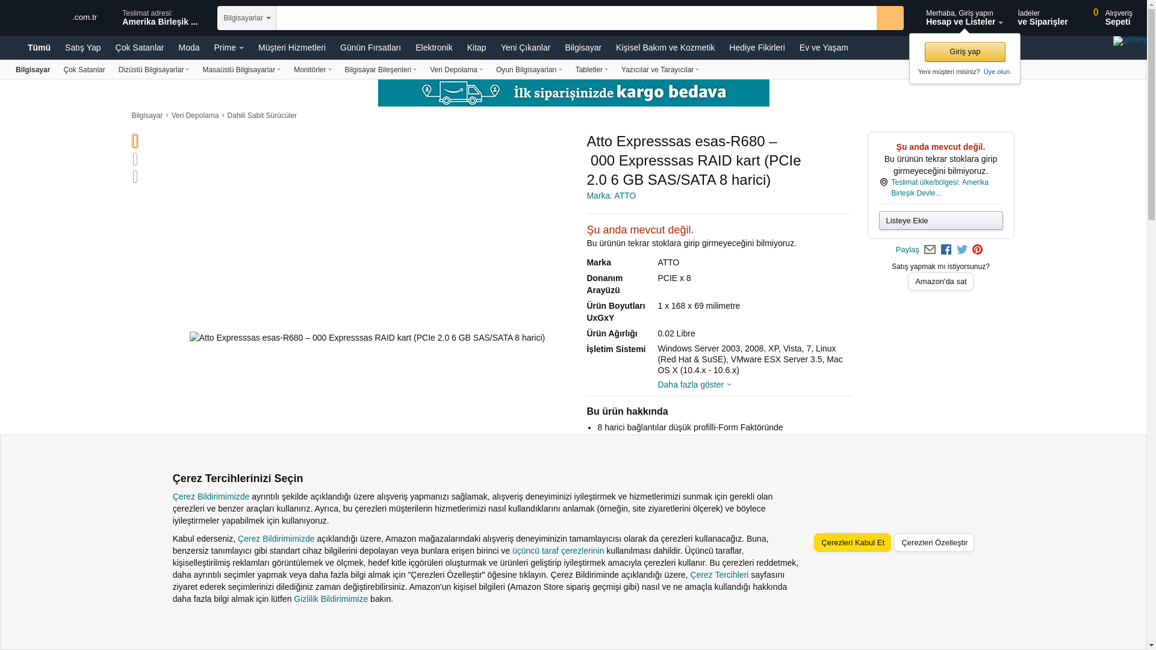
Task: Open Kitap in the navigation bar
Action: coord(476,48)
